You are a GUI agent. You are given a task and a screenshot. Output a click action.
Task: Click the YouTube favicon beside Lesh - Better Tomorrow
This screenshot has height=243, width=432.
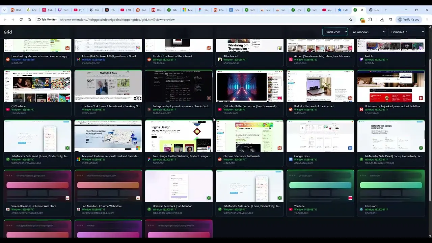click(220, 110)
